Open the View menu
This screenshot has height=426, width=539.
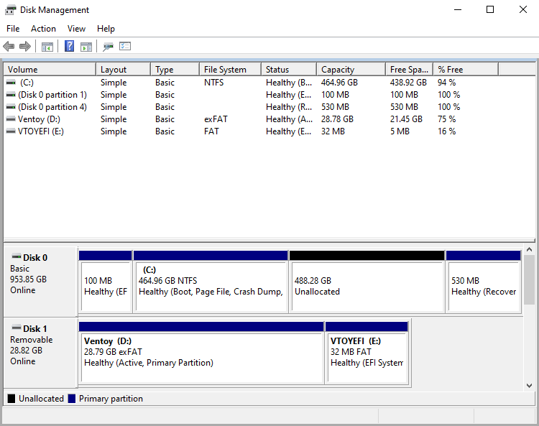76,29
